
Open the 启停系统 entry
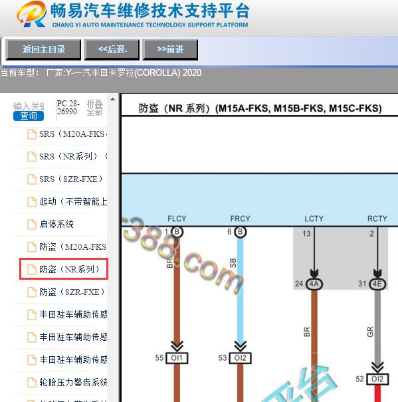56,224
